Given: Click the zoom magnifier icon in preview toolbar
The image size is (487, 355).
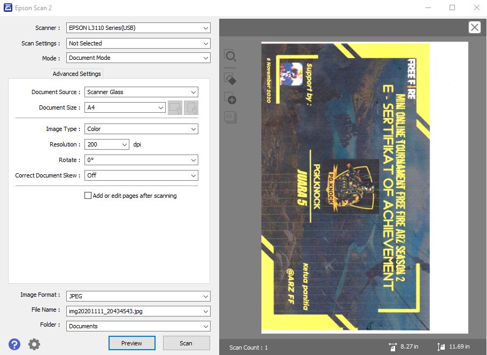Looking at the screenshot, I should tap(230, 56).
